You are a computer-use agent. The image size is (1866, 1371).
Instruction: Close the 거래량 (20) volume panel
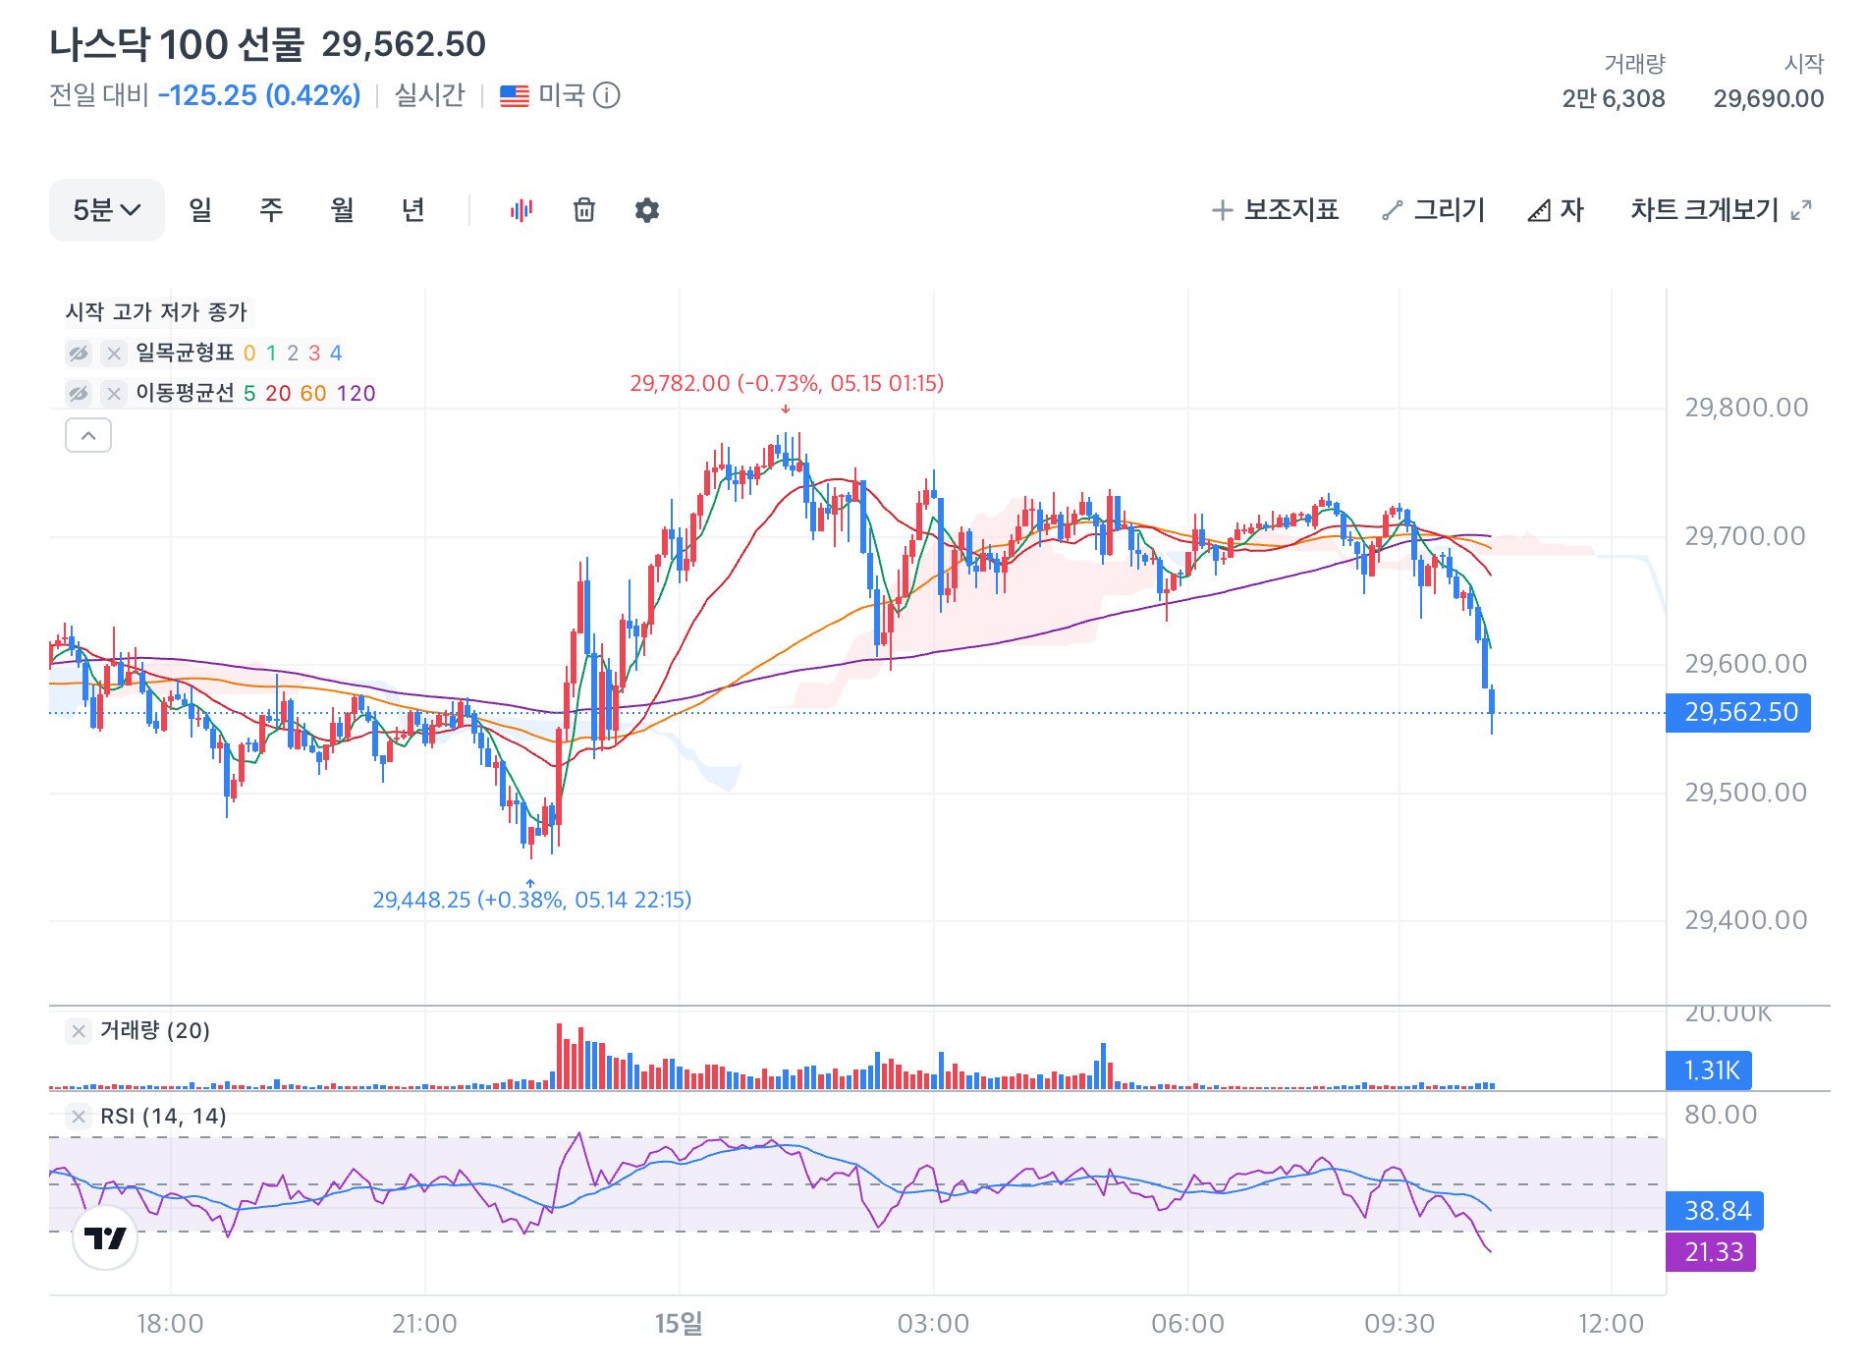coord(79,1031)
